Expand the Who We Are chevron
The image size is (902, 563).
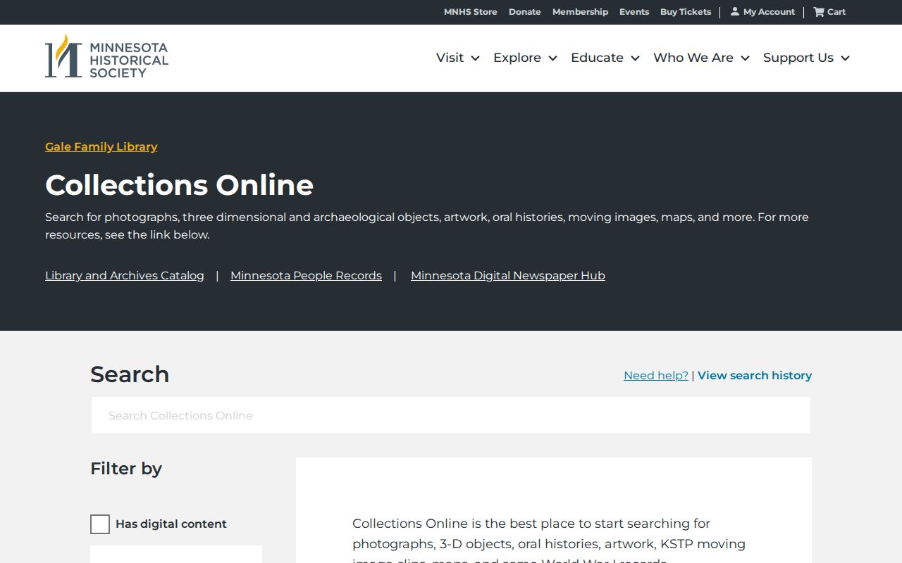[745, 58]
